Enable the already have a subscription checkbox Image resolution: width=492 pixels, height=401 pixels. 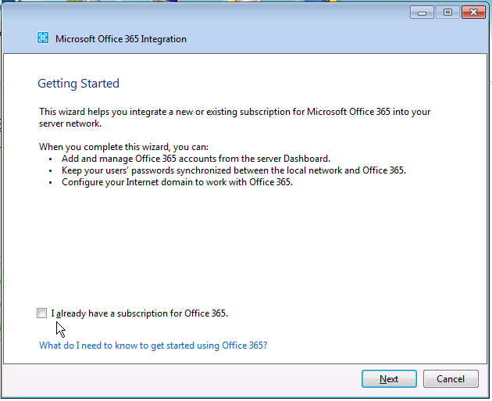[41, 313]
